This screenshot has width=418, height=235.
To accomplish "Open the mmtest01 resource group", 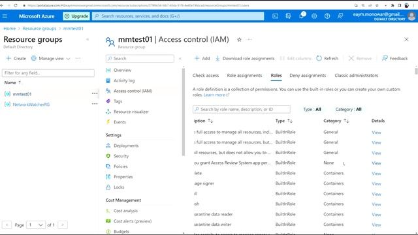I will pyautogui.click(x=22, y=94).
